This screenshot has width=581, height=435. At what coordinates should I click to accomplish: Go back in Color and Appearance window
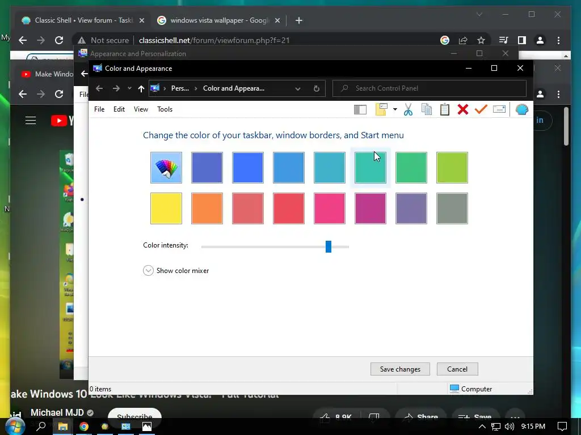pyautogui.click(x=99, y=88)
